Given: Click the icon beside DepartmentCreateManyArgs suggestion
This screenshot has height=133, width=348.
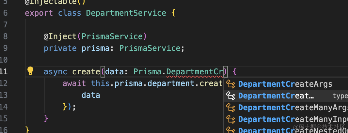Looking at the screenshot, I should [231, 108].
